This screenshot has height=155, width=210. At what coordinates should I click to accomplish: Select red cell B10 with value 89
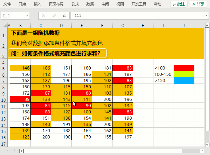20,99
